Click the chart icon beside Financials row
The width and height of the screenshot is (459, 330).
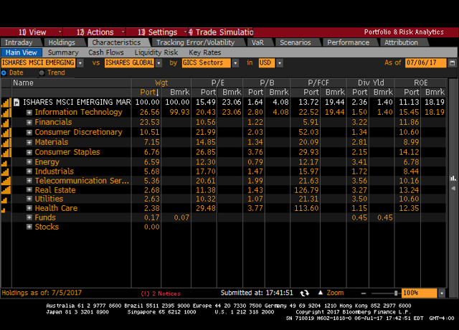5,123
